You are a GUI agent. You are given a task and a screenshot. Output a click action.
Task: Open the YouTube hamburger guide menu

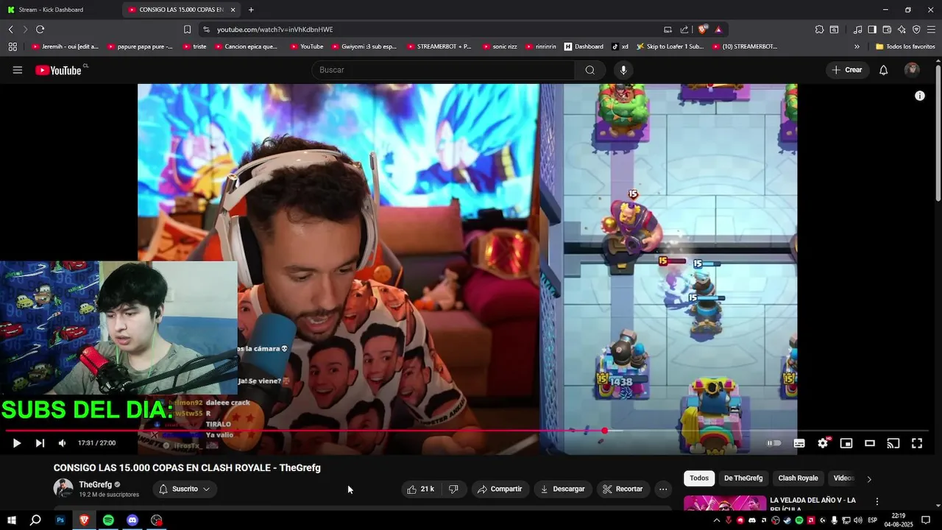[x=17, y=70]
